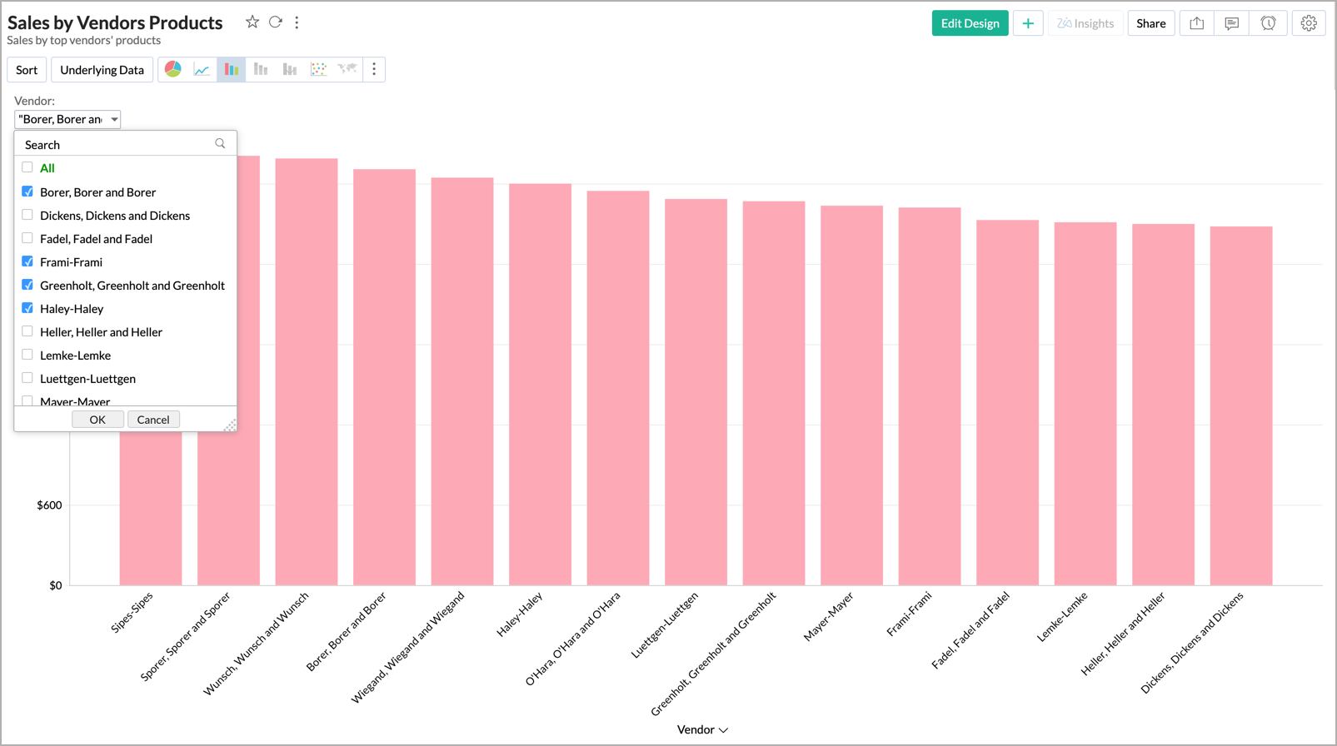Click the Edit Design button
1337x746 pixels.
[970, 23]
